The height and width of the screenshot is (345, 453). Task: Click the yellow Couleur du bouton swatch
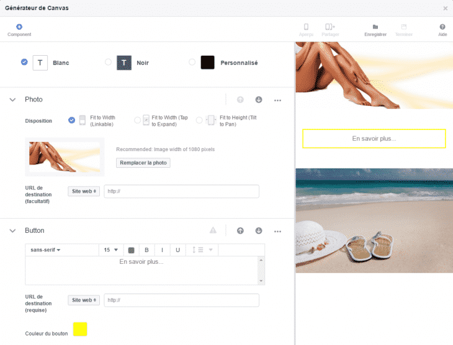pos(80,329)
